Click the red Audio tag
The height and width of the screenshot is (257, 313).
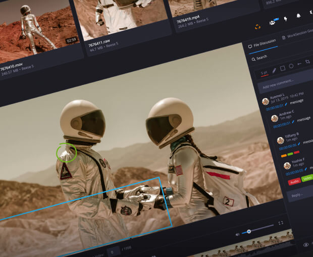click(x=294, y=182)
